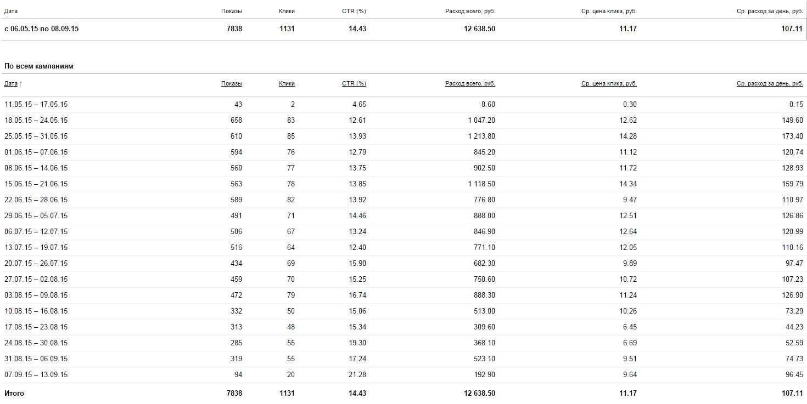The height and width of the screenshot is (404, 807).
Task: Select the 25.05.15 – 31.05.15 week row date
Action: point(36,136)
